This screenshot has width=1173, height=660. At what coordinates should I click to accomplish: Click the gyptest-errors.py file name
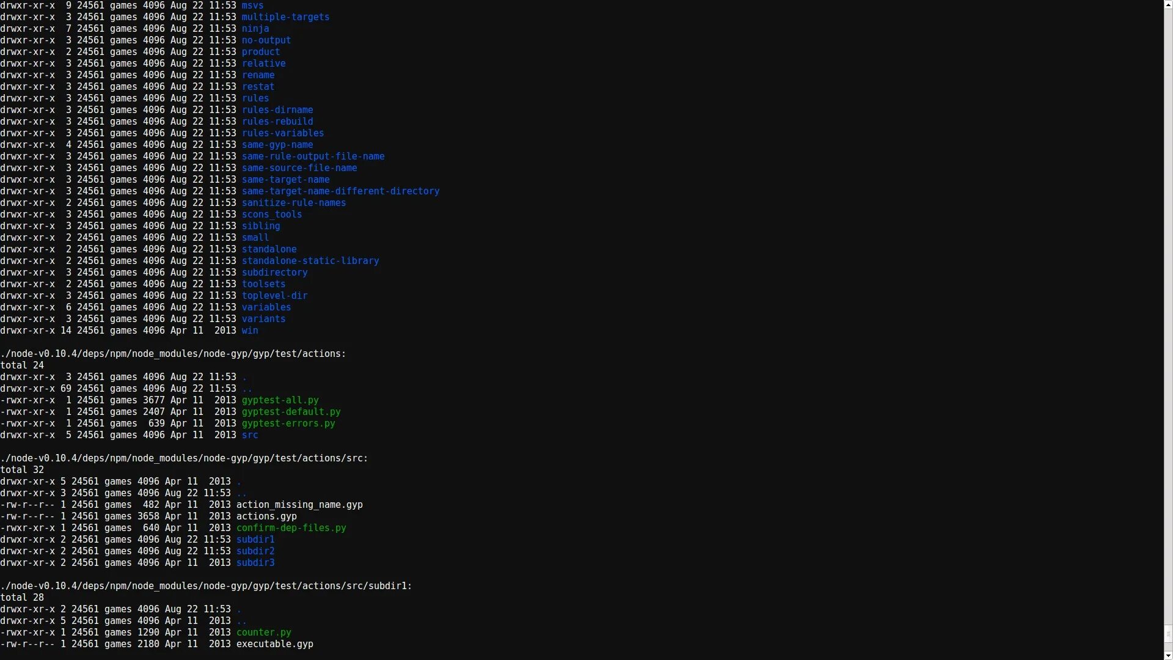tap(288, 424)
